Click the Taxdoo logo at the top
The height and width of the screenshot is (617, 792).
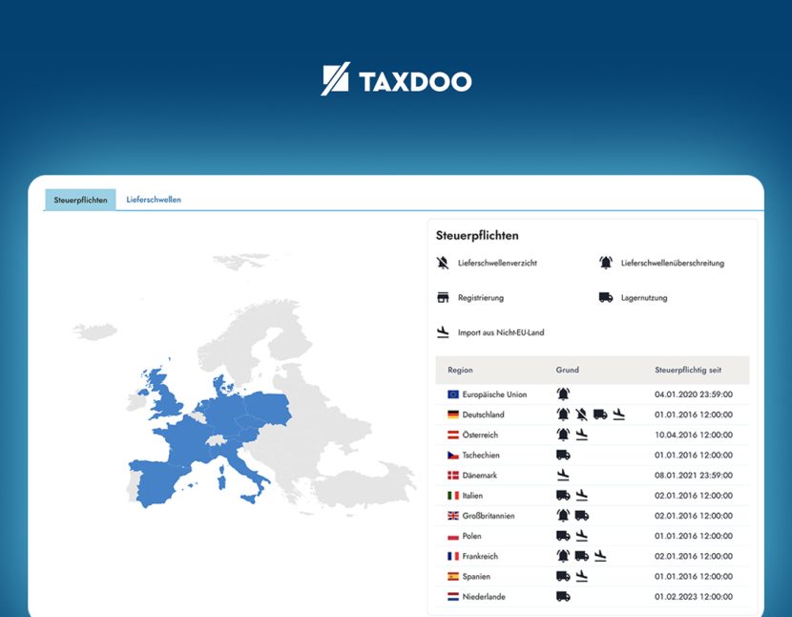tap(396, 80)
